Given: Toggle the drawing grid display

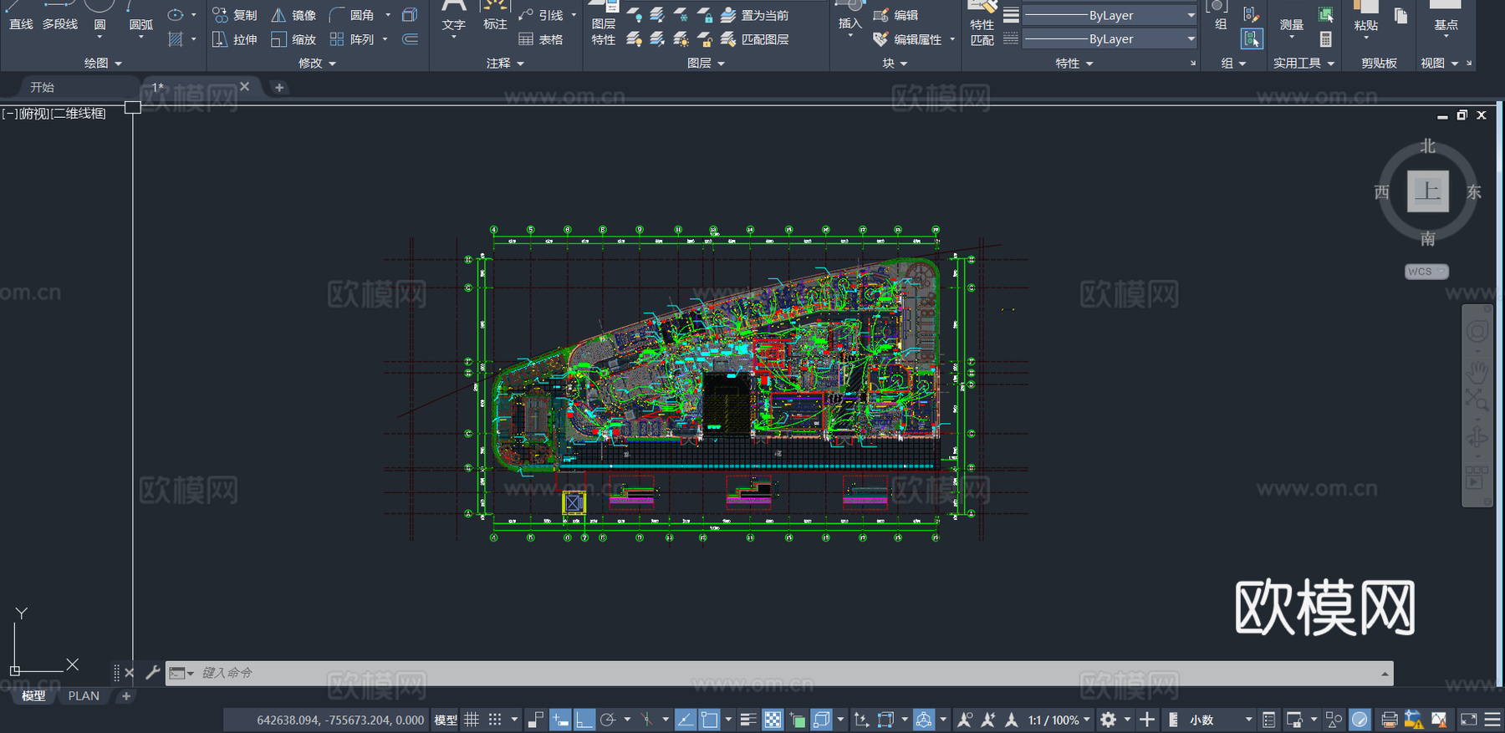Looking at the screenshot, I should pos(472,720).
